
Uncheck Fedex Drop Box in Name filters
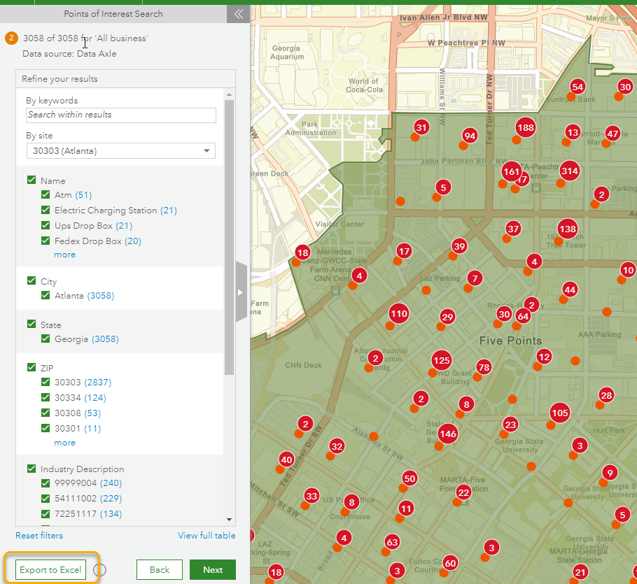pos(45,240)
